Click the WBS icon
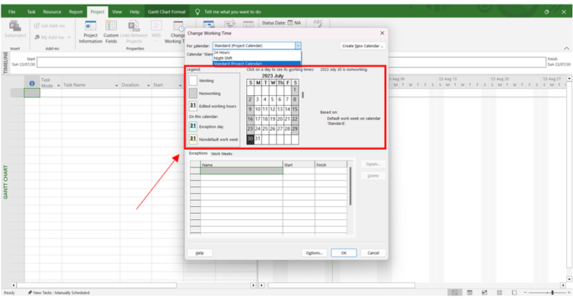 156,27
